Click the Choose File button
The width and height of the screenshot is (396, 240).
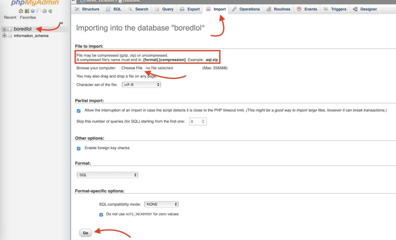click(x=132, y=68)
